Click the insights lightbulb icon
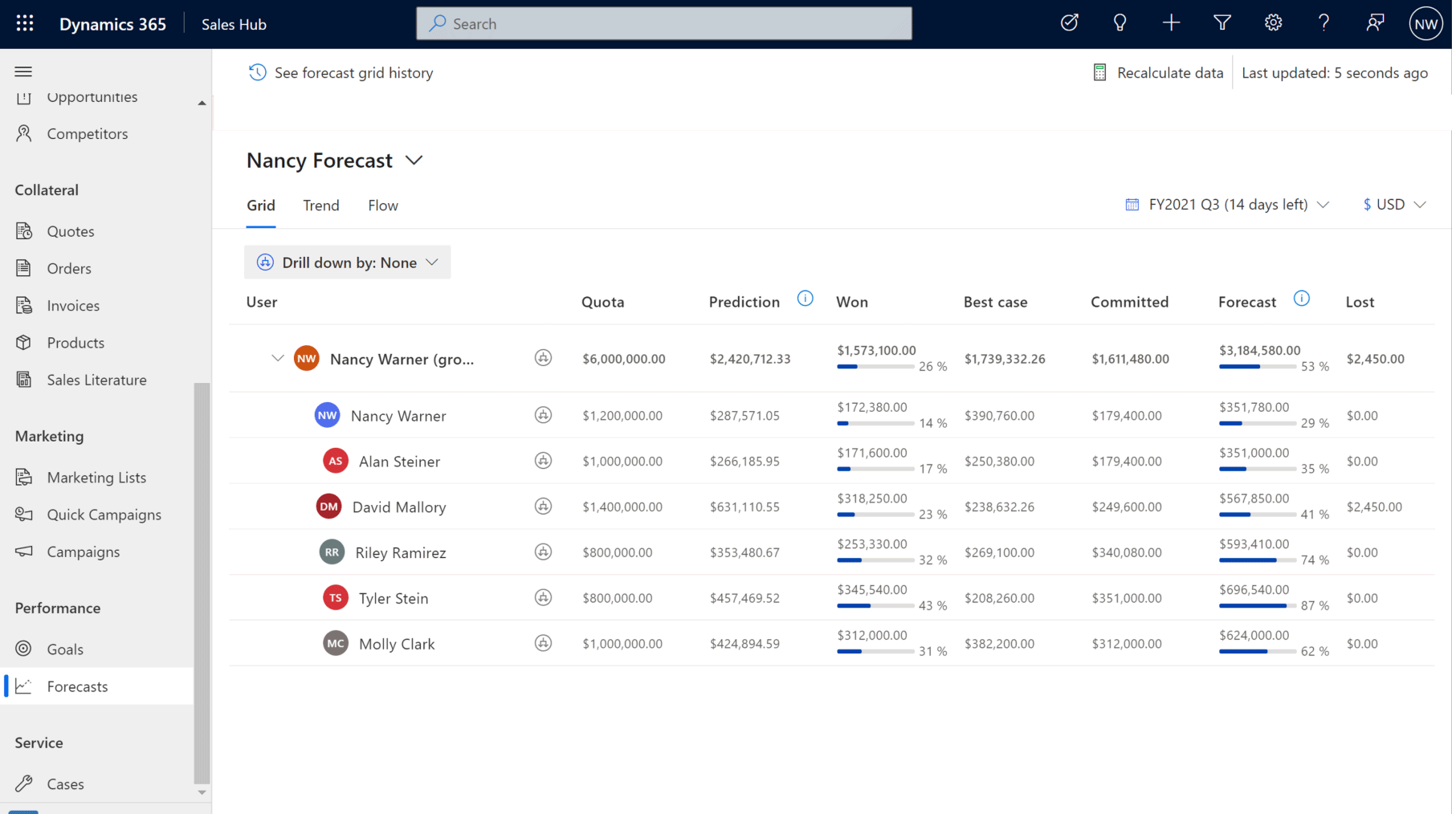1452x814 pixels. pos(1120,22)
